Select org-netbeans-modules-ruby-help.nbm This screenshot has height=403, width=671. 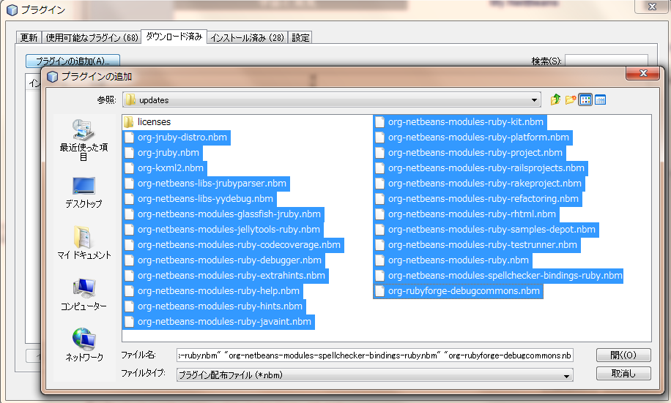pyautogui.click(x=213, y=291)
